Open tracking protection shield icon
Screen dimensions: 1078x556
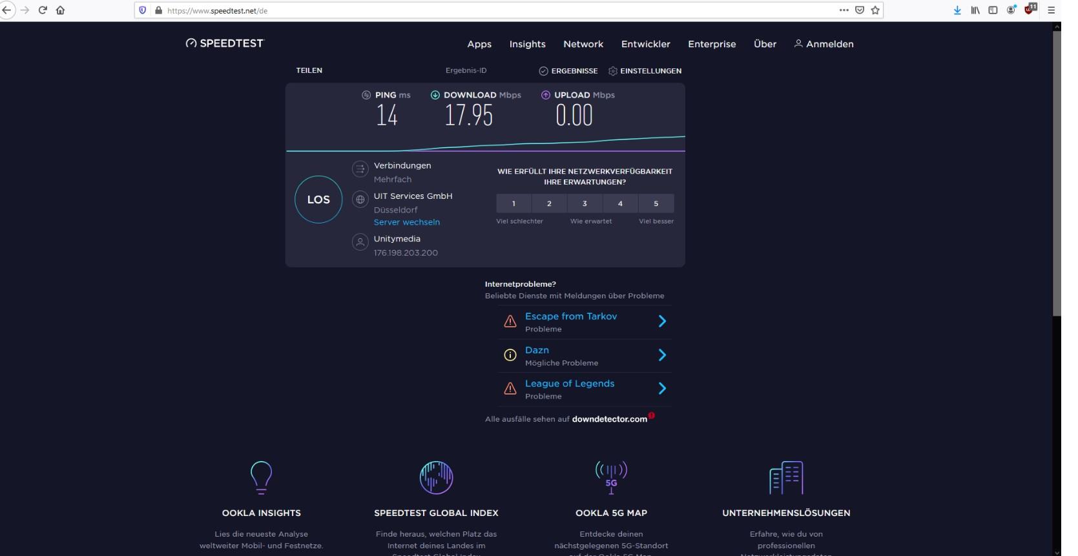[x=143, y=10]
